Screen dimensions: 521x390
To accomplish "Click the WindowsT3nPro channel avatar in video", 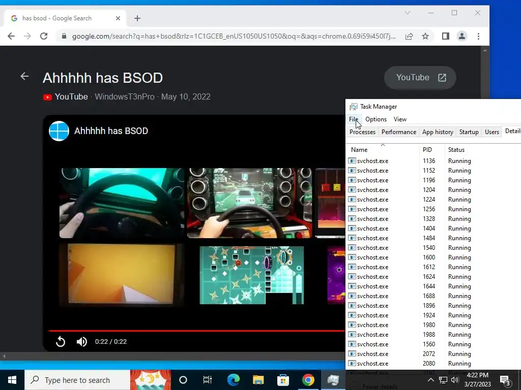I will click(x=59, y=131).
